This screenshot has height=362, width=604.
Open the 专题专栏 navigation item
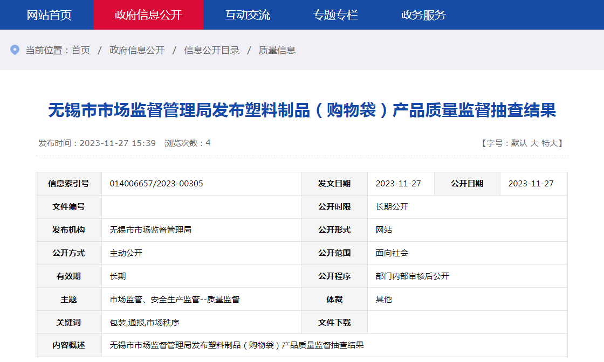335,15
